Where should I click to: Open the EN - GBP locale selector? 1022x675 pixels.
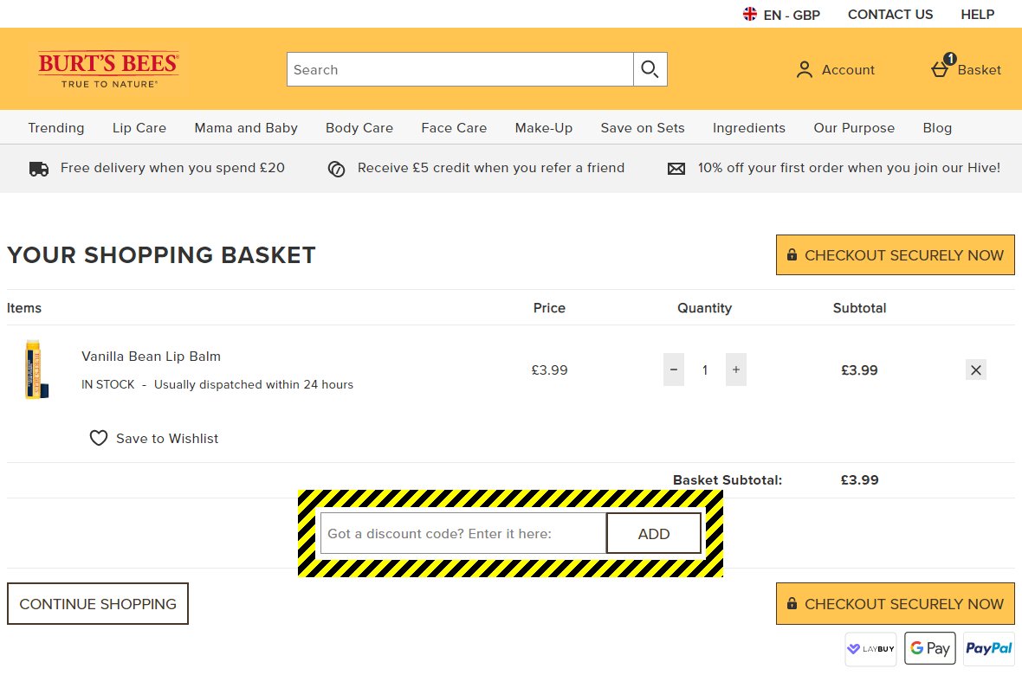click(781, 15)
